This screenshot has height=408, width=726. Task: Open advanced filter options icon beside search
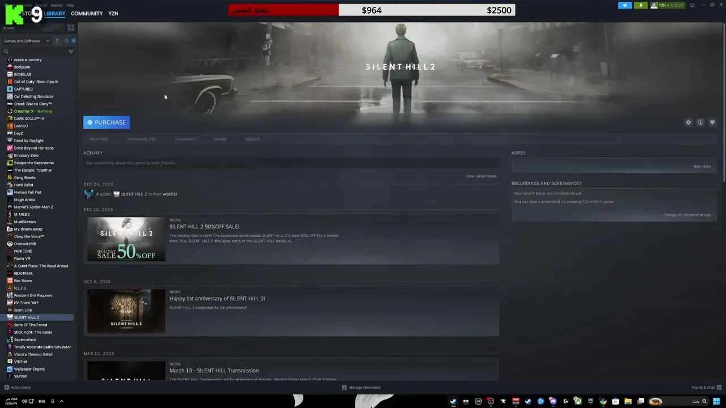coord(71,52)
